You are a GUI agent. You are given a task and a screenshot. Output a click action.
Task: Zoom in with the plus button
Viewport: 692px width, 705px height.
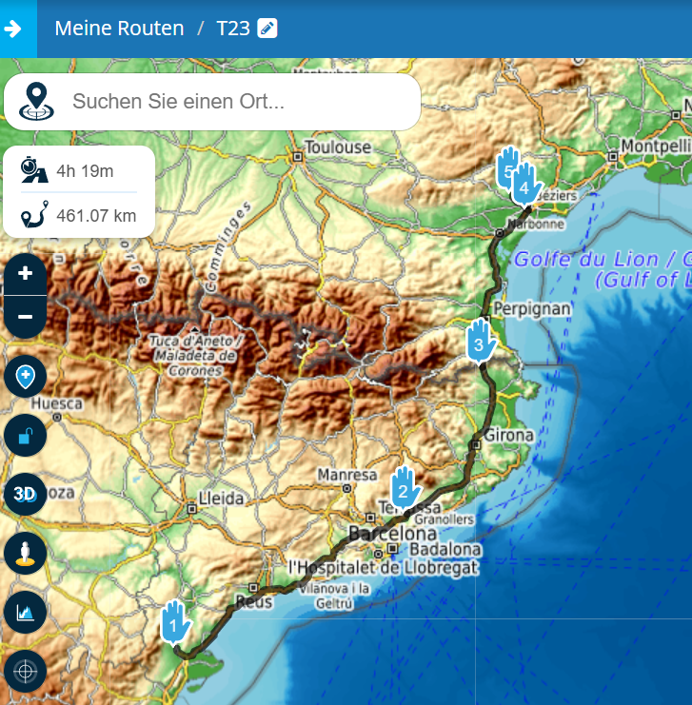[x=25, y=273]
